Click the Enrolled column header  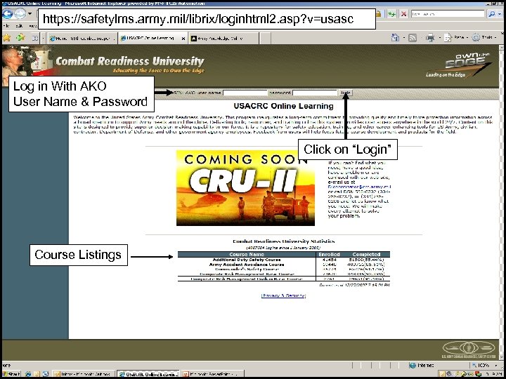pyautogui.click(x=329, y=255)
